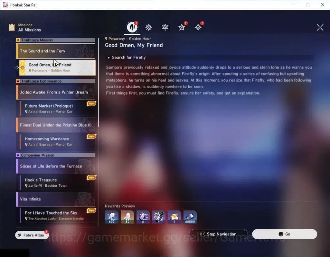Open Finest Duel Under the Pristine Blue

coord(56,125)
